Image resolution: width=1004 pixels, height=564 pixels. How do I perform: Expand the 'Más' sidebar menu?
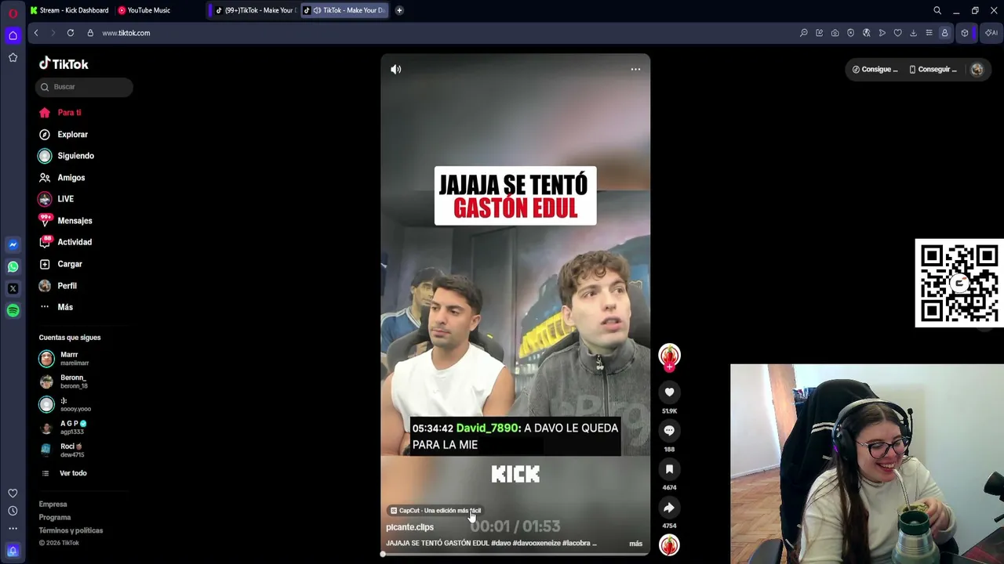(x=65, y=307)
